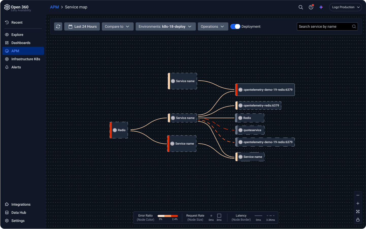Click the small Request Rate node size square
The width and height of the screenshot is (366, 229).
[211, 216]
